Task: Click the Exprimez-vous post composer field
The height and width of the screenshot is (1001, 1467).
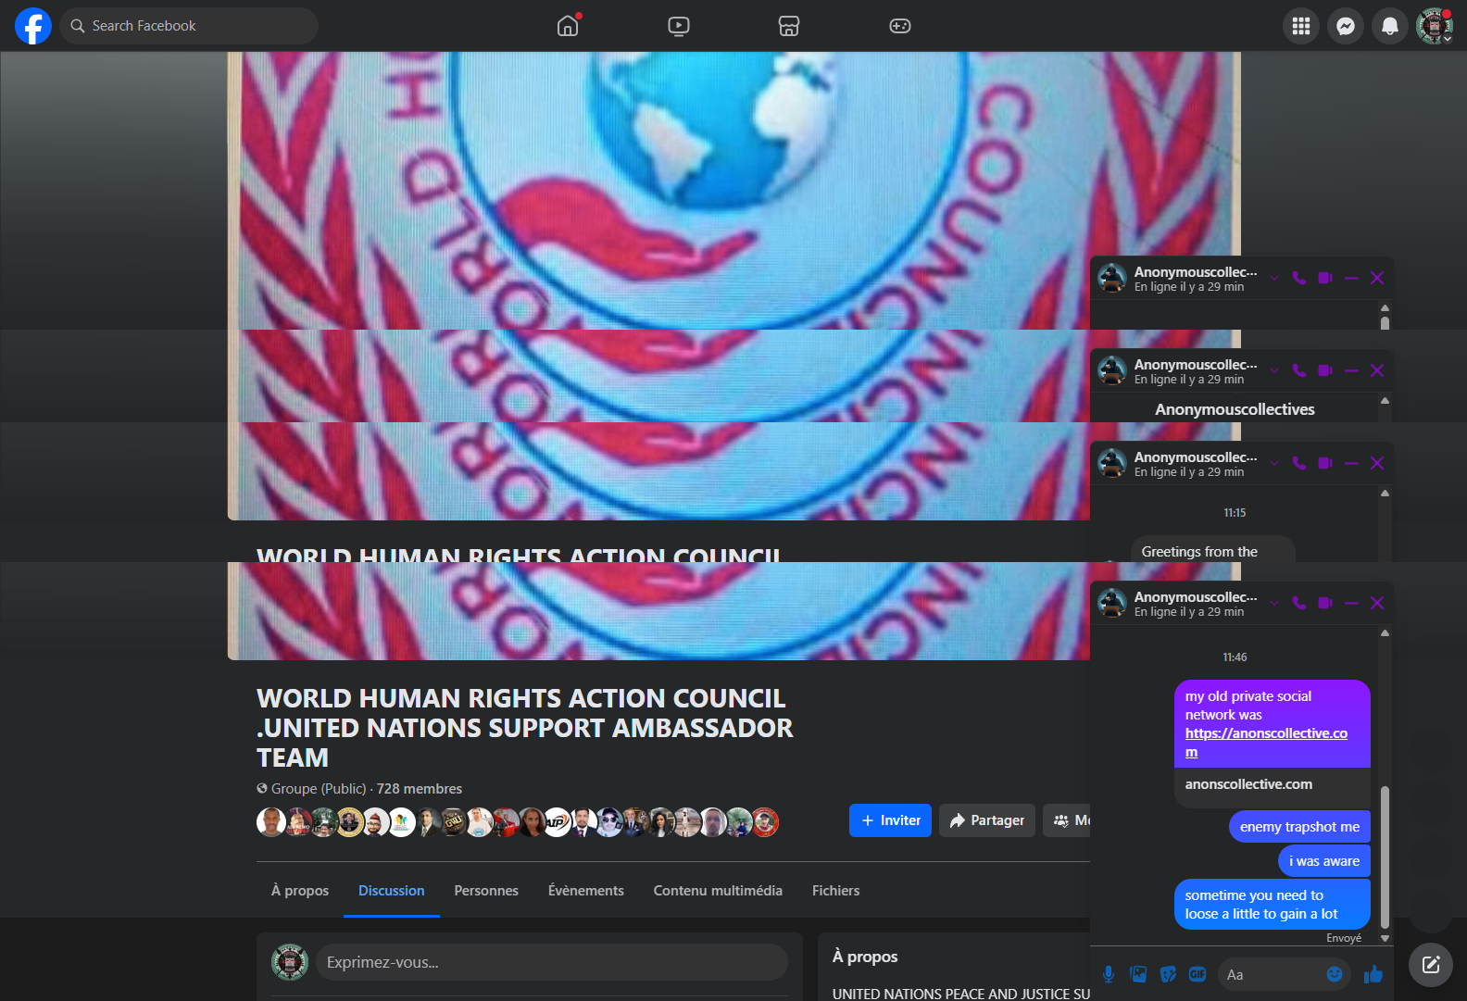Action: 552,962
